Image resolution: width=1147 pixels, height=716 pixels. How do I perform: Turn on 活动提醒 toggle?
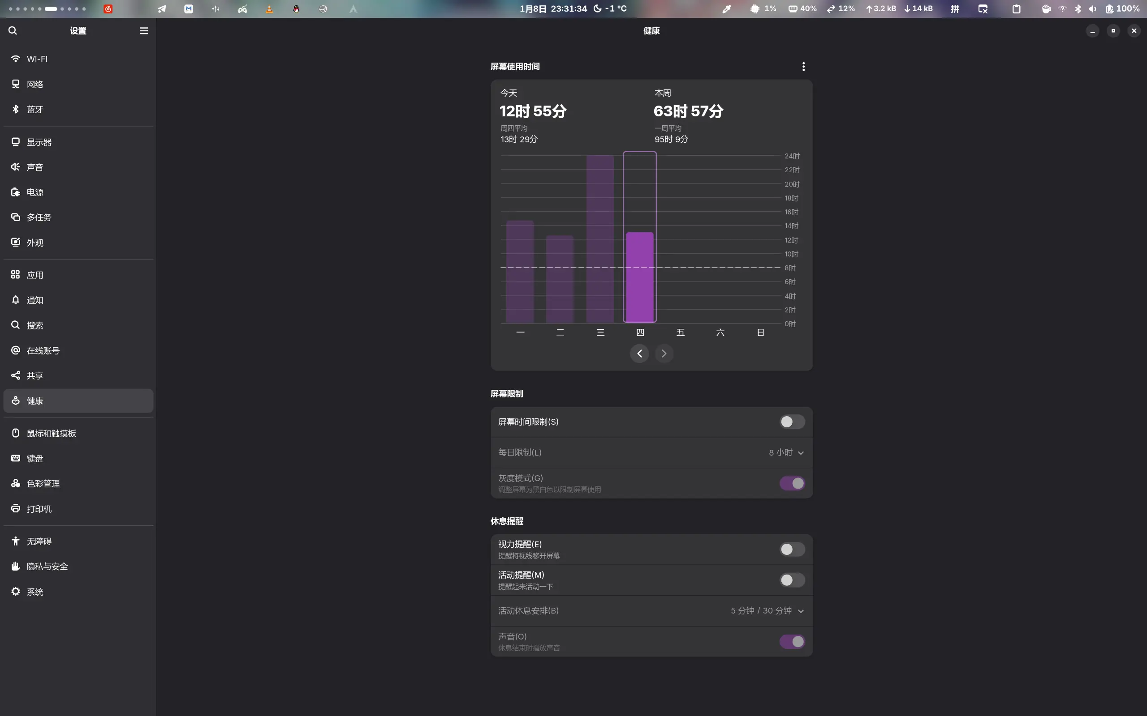coord(792,580)
